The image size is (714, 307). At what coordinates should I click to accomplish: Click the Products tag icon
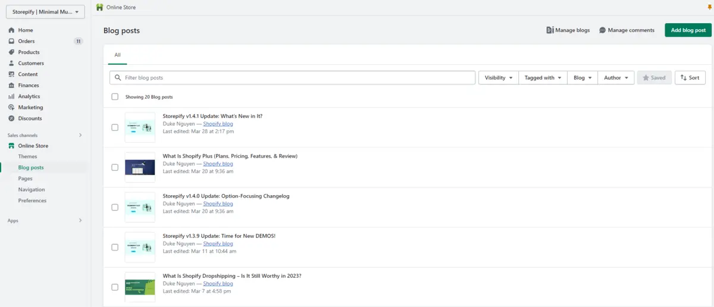[11, 52]
